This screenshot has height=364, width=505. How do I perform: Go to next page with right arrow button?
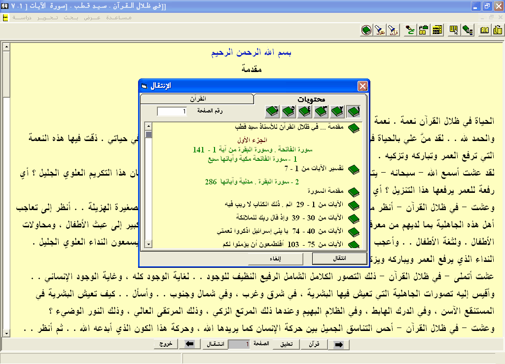(x=339, y=344)
